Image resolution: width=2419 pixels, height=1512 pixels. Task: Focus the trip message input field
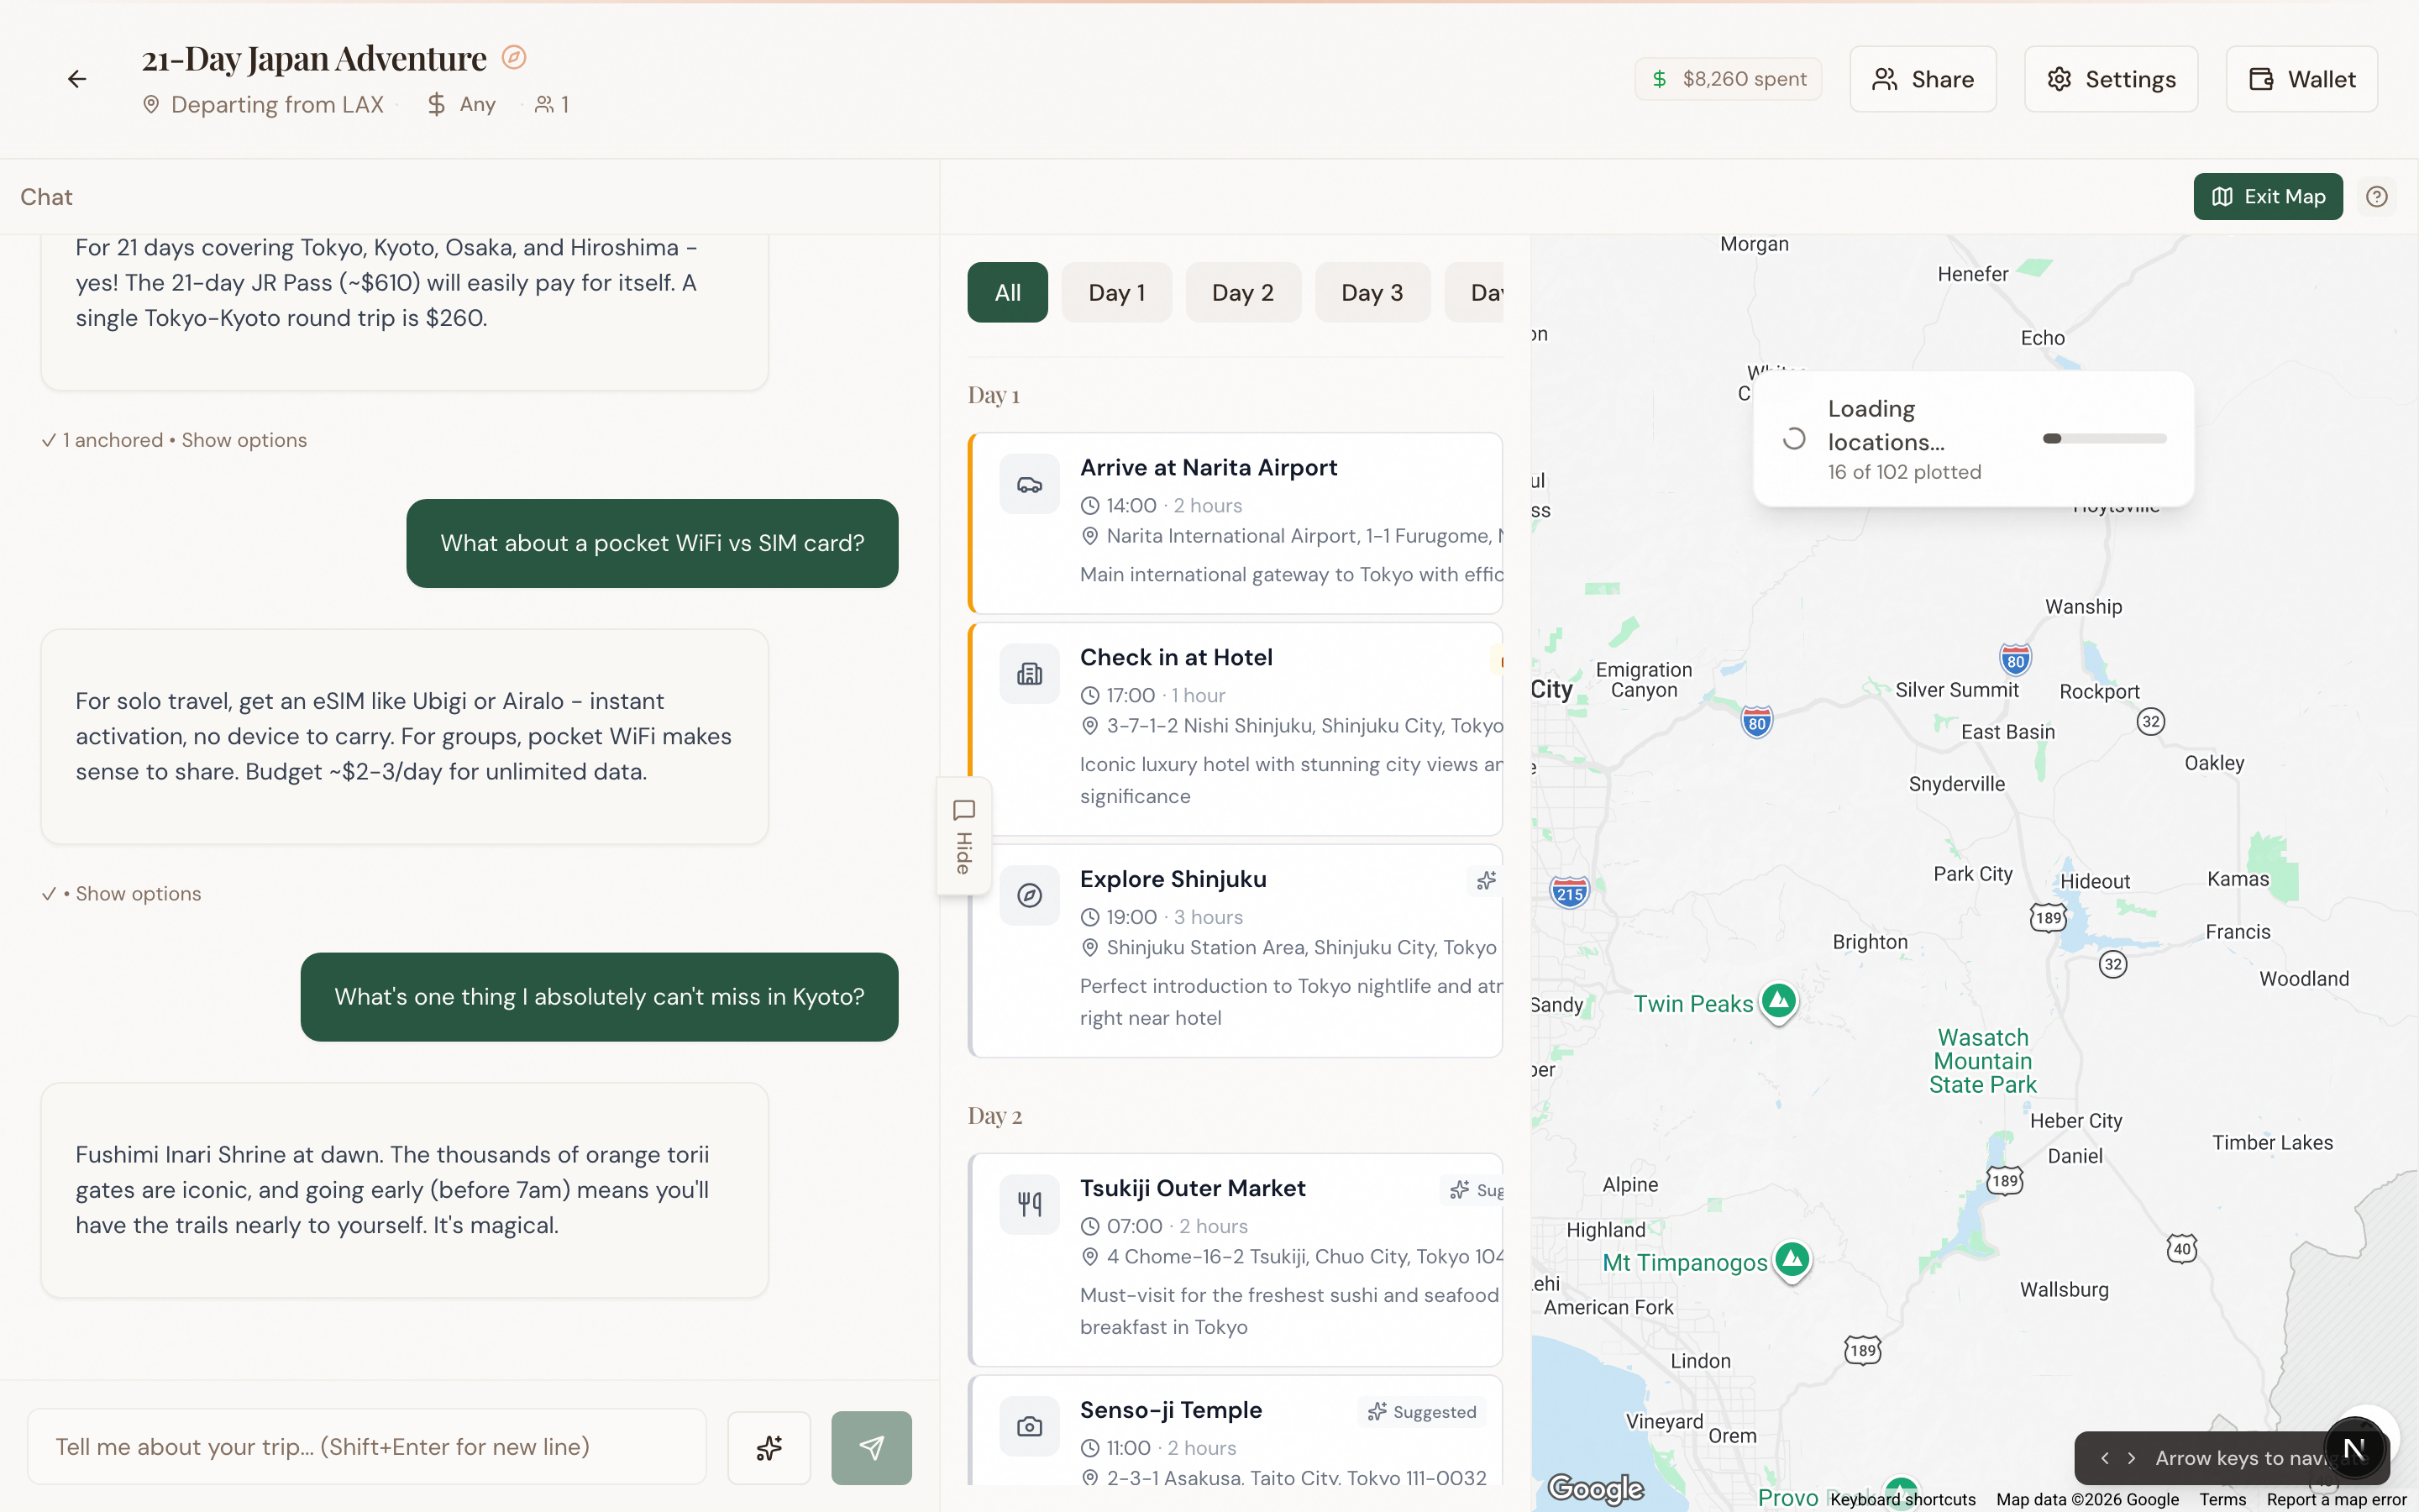click(367, 1447)
